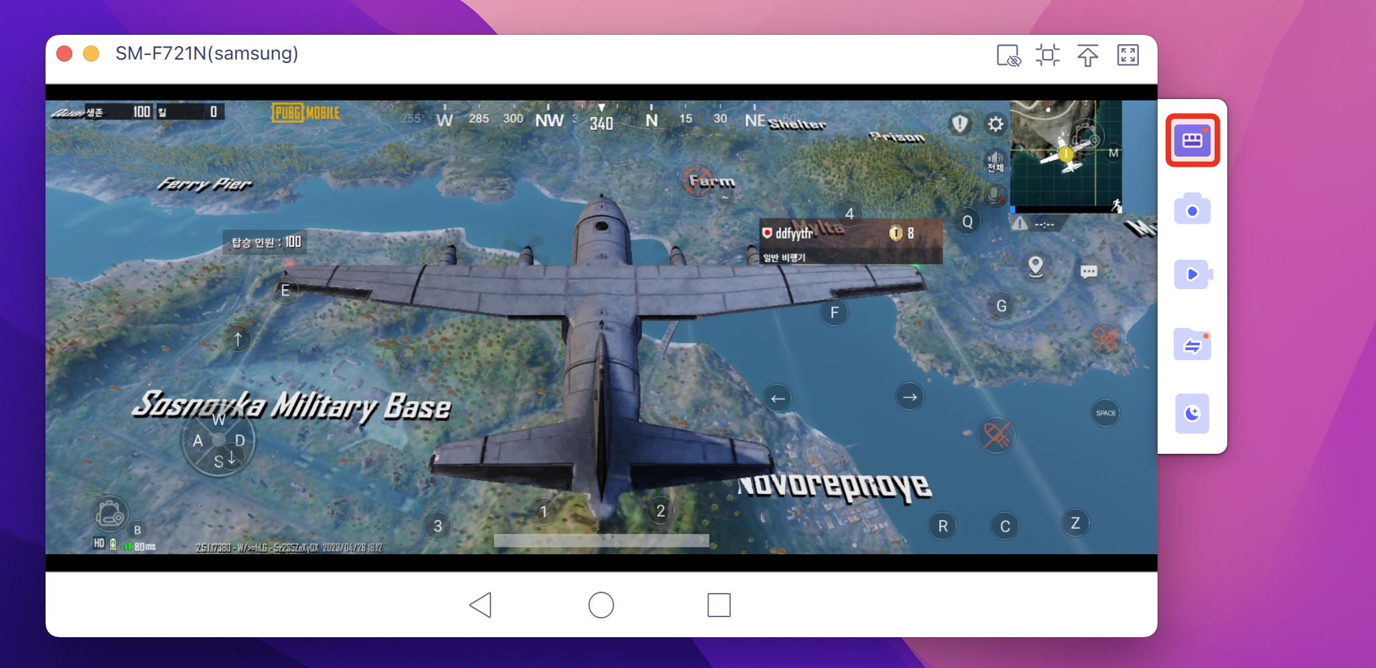Tap the Q key mapping button
This screenshot has width=1376, height=668.
967,222
